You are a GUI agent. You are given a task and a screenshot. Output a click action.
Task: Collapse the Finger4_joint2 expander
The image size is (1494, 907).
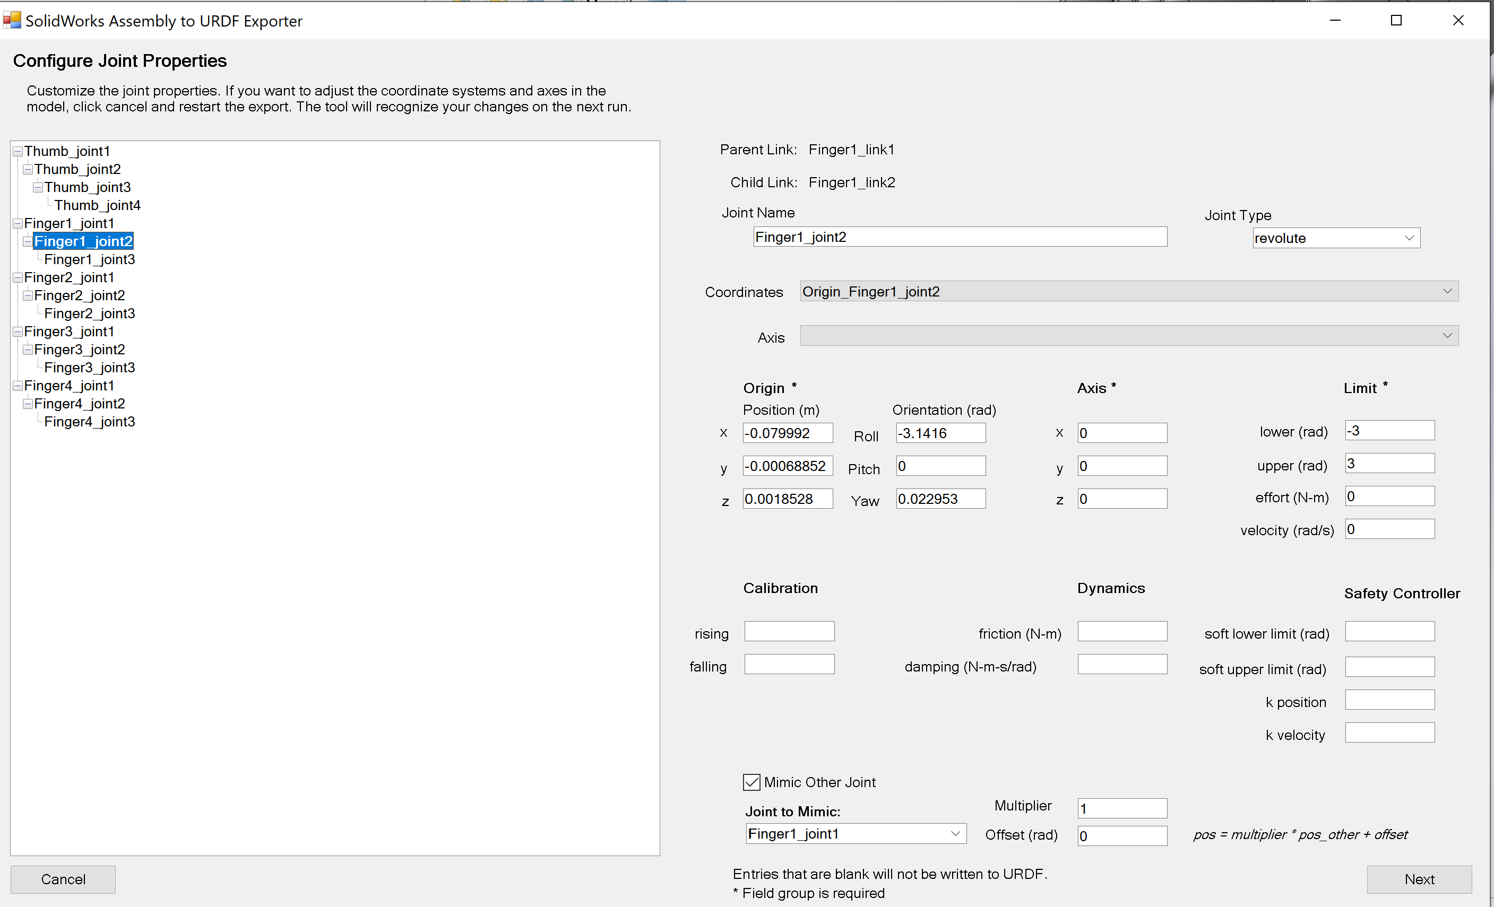click(x=28, y=404)
